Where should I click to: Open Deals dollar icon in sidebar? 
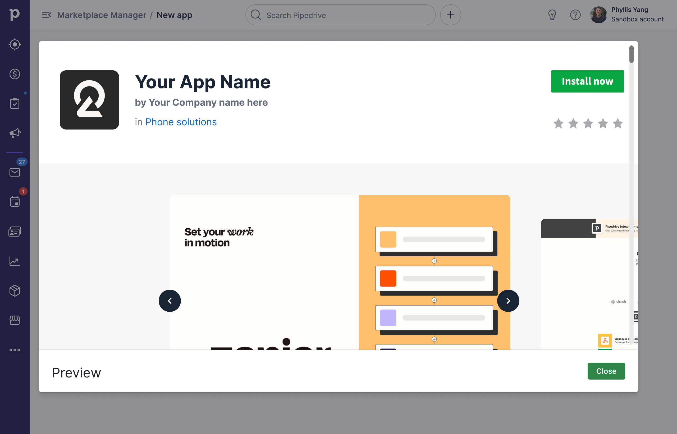pos(15,74)
